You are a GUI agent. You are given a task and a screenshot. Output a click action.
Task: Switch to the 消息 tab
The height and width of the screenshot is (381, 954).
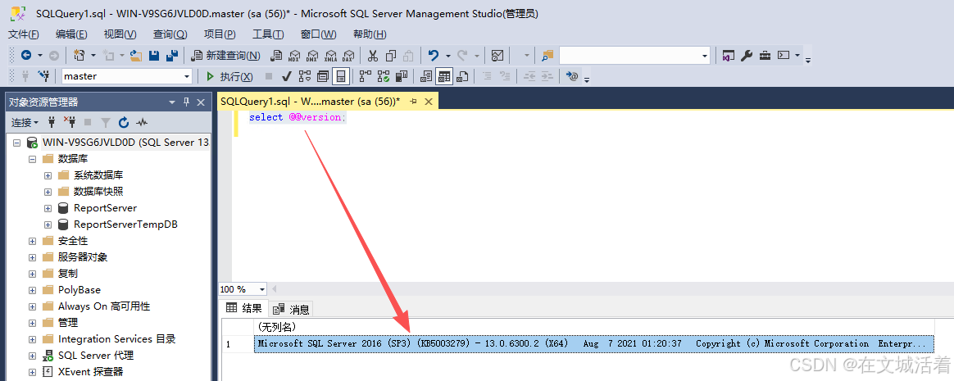[x=292, y=308]
